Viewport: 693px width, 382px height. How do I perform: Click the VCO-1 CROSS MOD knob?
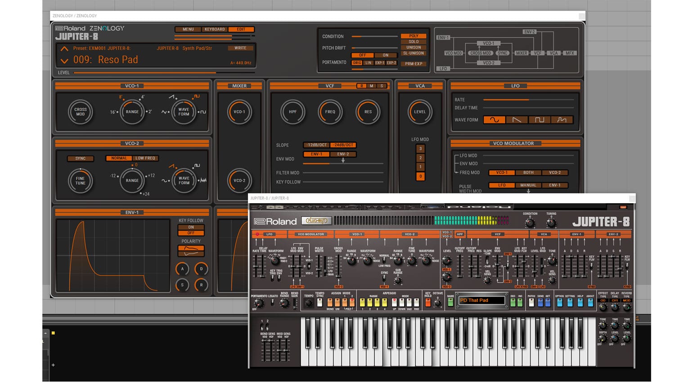(x=81, y=112)
